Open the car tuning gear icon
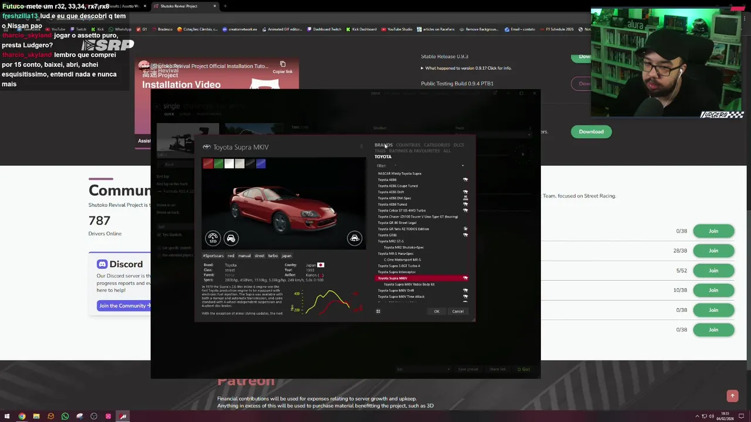The height and width of the screenshot is (422, 751). (x=231, y=238)
